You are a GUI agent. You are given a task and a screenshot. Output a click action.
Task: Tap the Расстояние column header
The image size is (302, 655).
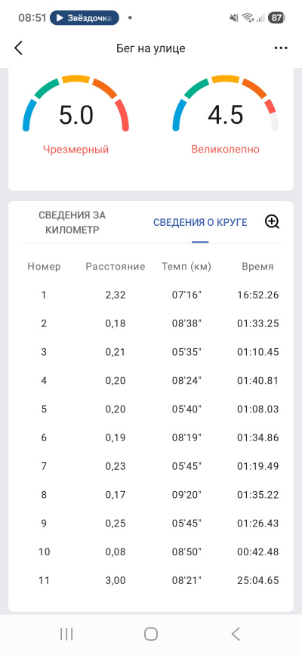coord(116,267)
